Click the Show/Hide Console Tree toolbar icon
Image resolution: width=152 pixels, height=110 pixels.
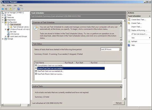pos(14,9)
